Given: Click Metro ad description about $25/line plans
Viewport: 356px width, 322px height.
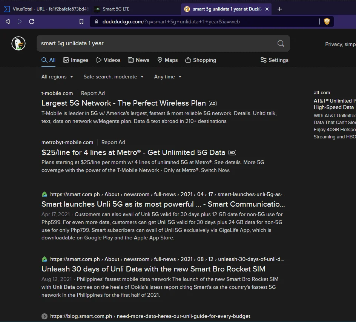Looking at the screenshot, I should point(153,166).
